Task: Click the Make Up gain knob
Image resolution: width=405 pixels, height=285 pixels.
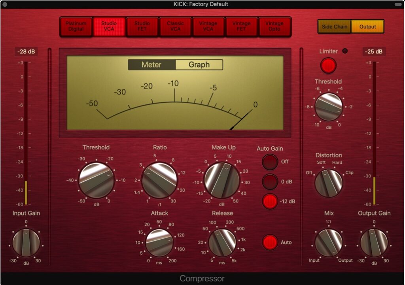Action: [222, 180]
